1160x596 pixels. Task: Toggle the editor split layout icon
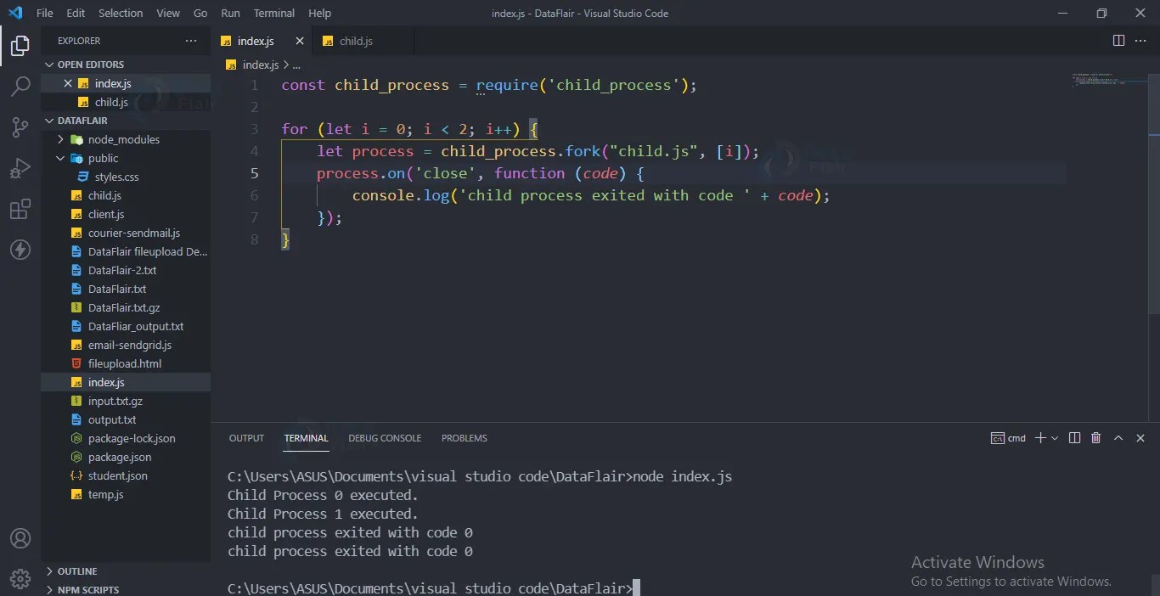coord(1118,40)
